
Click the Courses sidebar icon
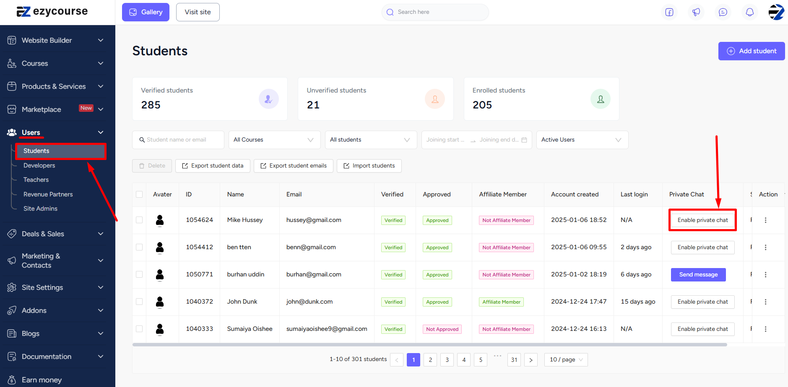pyautogui.click(x=12, y=63)
